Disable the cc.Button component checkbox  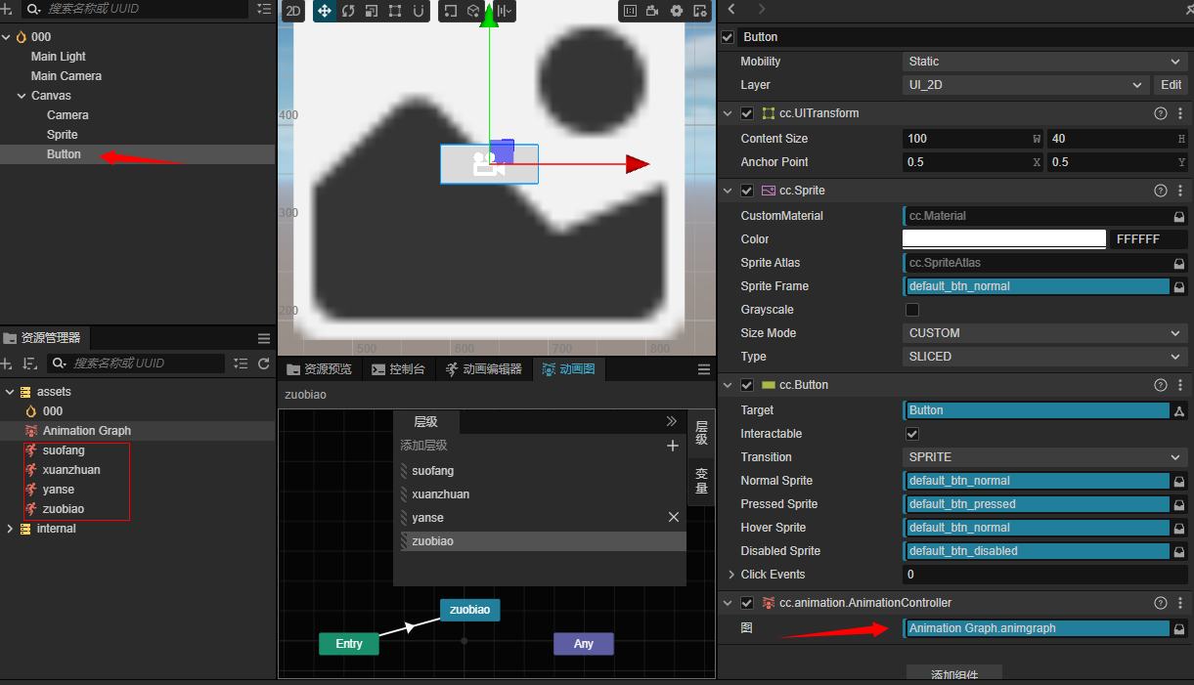pyautogui.click(x=747, y=385)
